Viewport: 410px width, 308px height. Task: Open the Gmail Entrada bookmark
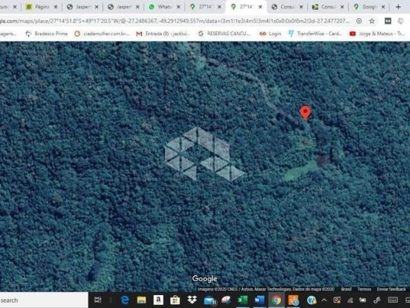click(x=163, y=33)
